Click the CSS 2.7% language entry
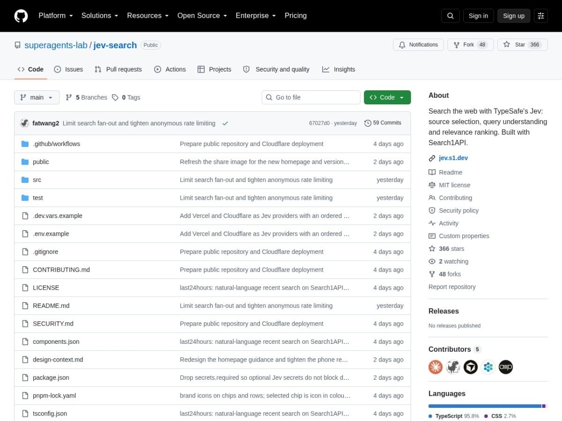This screenshot has width=562, height=421. coord(500,416)
